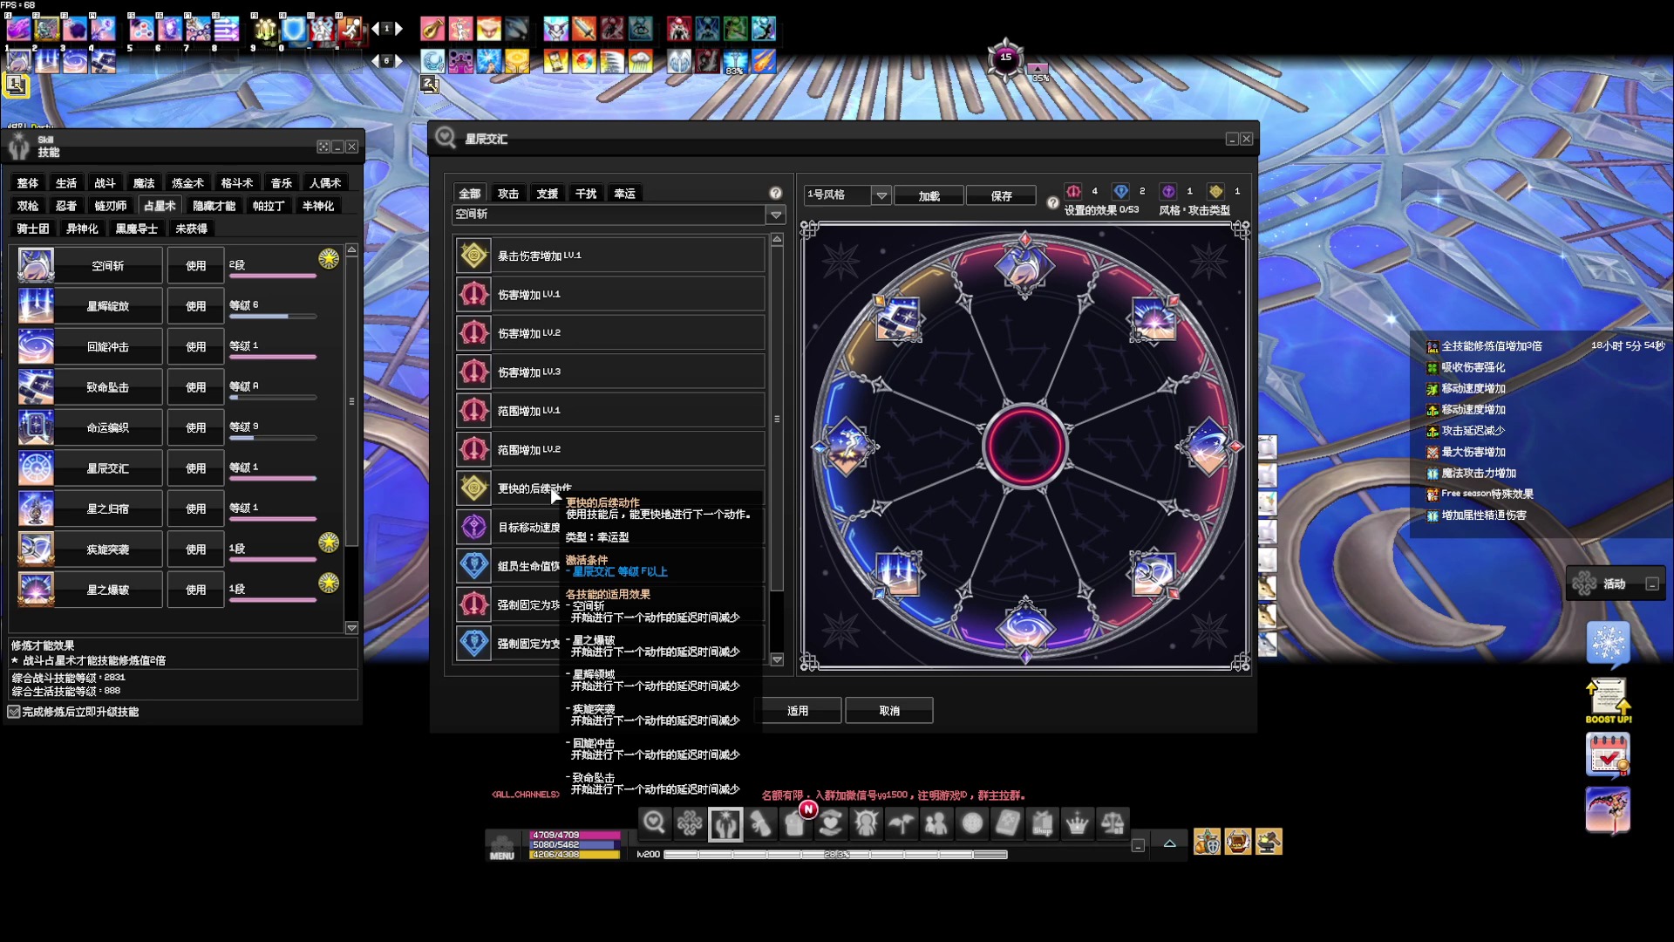The height and width of the screenshot is (942, 1674).
Task: Click the BOOST UP icon on the right
Action: (1608, 701)
